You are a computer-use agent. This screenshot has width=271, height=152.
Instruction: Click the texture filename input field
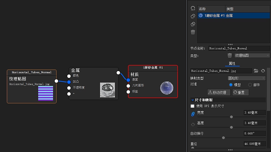[x=221, y=71]
